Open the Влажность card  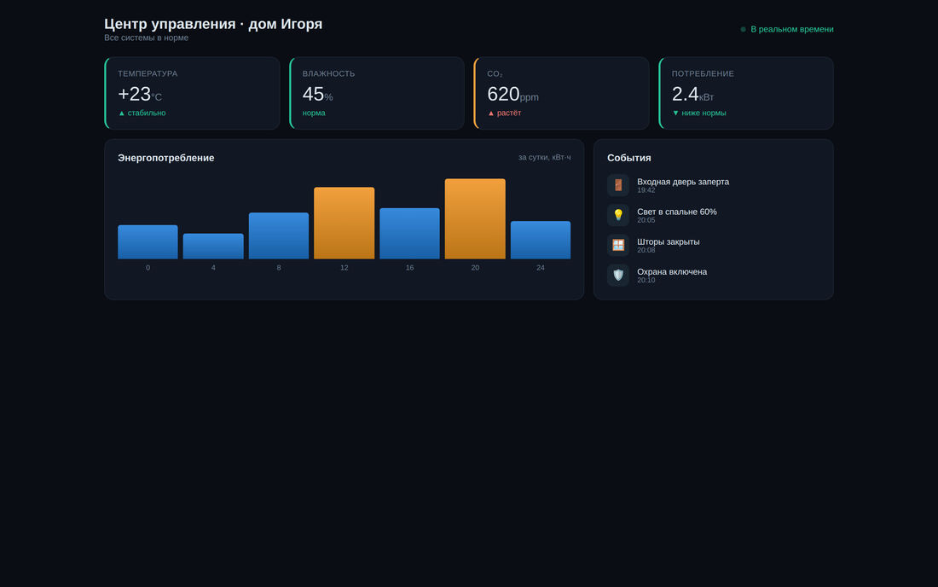[377, 93]
